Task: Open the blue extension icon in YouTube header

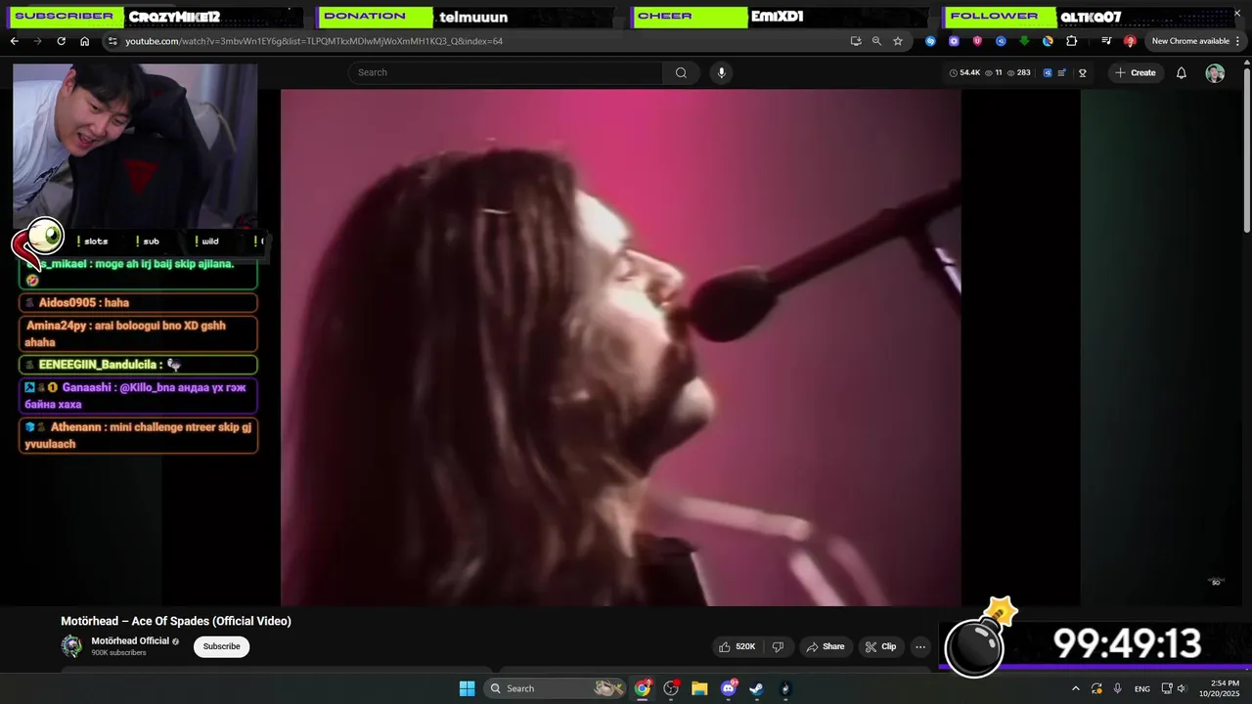Action: (x=1048, y=72)
